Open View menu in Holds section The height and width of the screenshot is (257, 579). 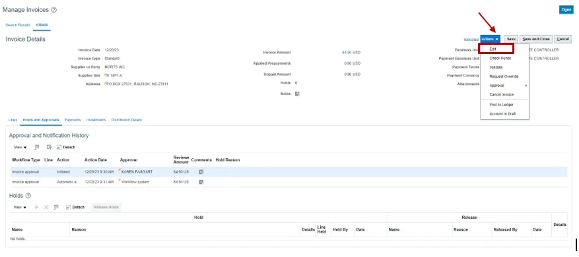tap(20, 207)
